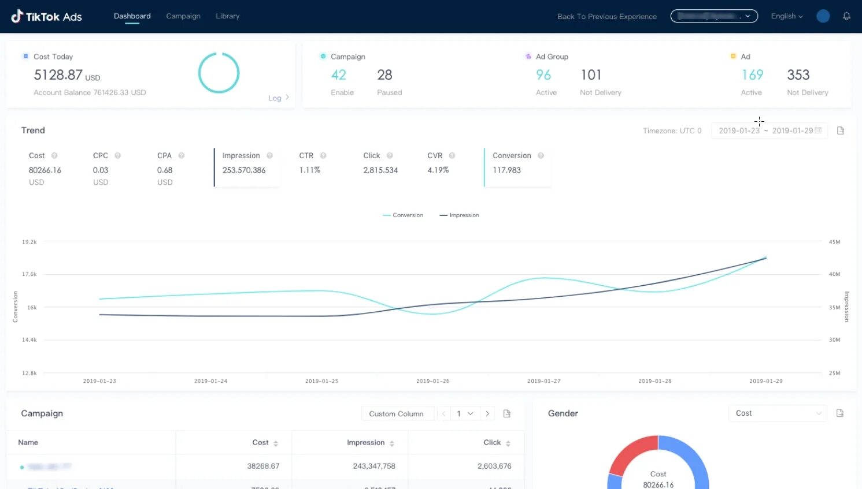Open the campaign page number dropdown
The image size is (862, 489).
[x=465, y=413]
